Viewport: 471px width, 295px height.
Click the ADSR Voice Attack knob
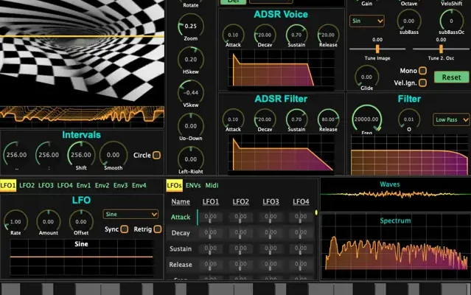tap(233, 35)
